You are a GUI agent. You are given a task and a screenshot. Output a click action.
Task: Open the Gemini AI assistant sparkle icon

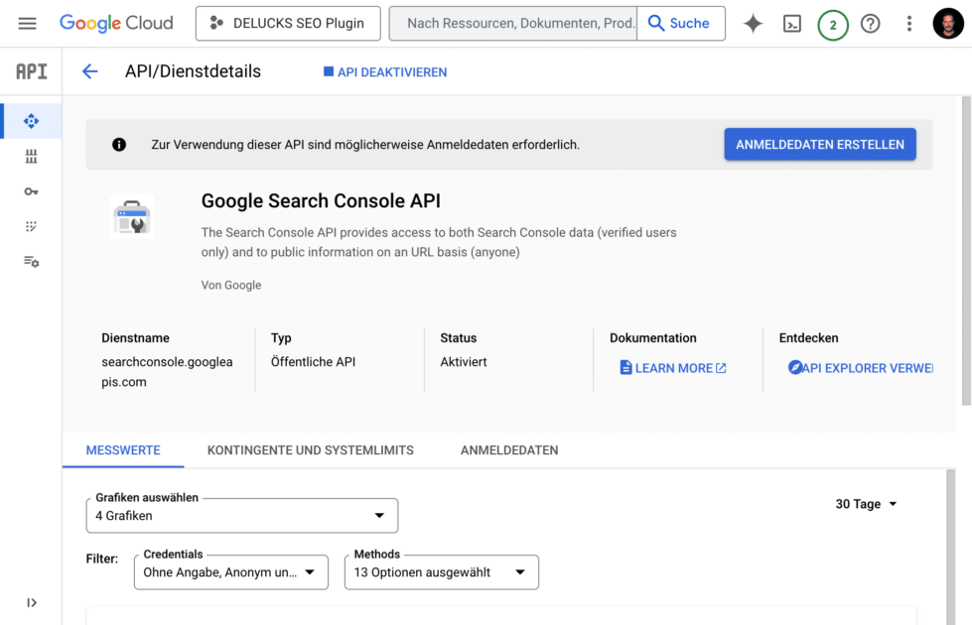(753, 24)
